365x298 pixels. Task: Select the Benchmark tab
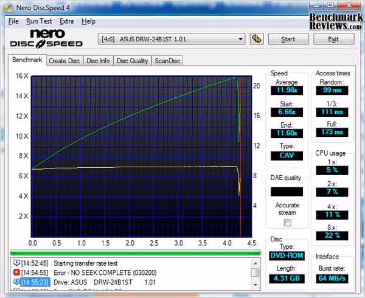pos(27,60)
